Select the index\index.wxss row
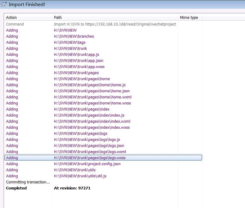 click(x=103, y=128)
